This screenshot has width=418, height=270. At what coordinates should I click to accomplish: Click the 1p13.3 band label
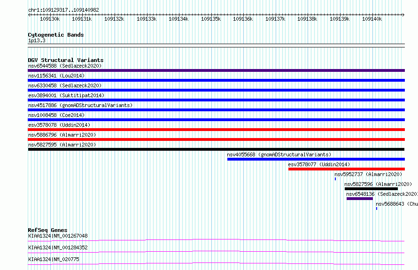pyautogui.click(x=37, y=40)
